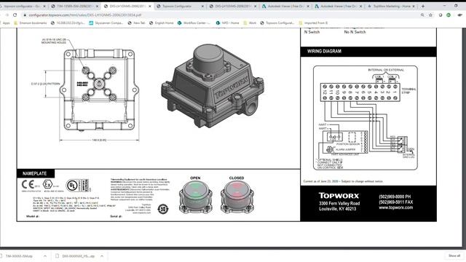Open the Imported From IE folder

pos(313,23)
